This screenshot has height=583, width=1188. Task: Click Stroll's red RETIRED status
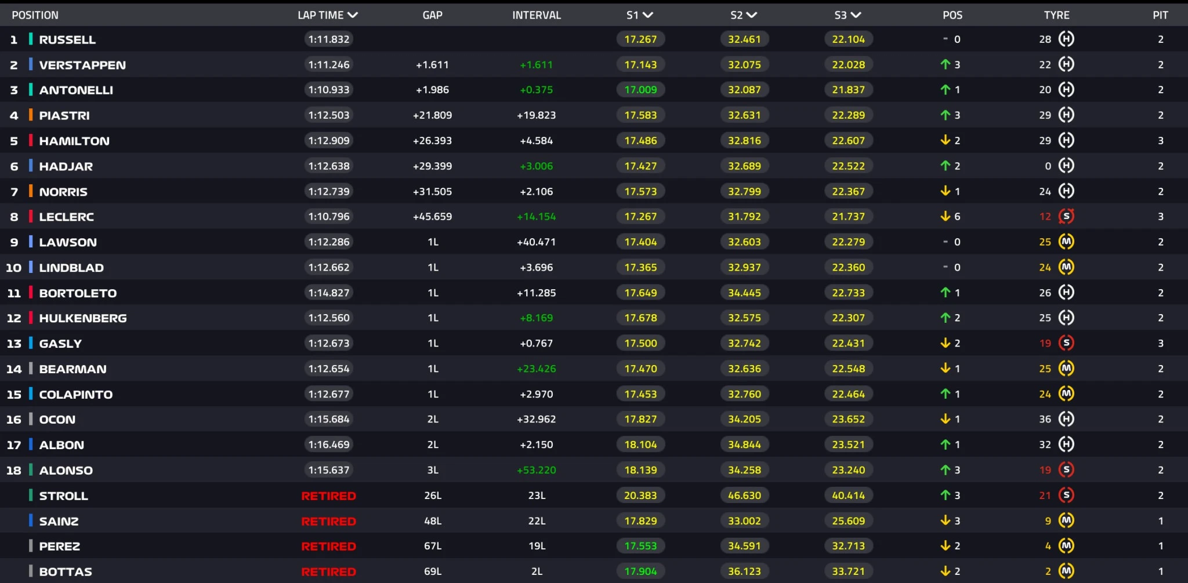click(328, 495)
